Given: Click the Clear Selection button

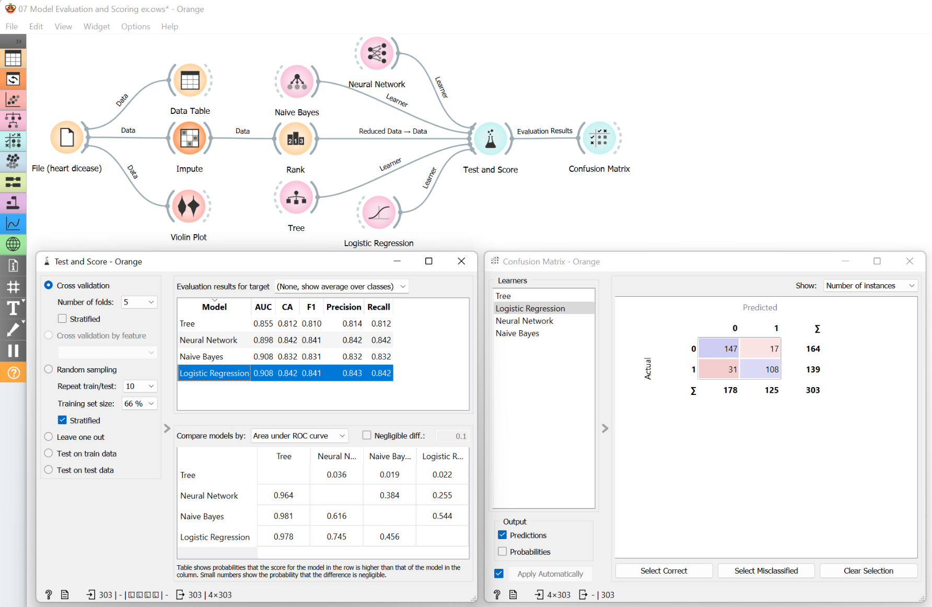Looking at the screenshot, I should tap(869, 571).
